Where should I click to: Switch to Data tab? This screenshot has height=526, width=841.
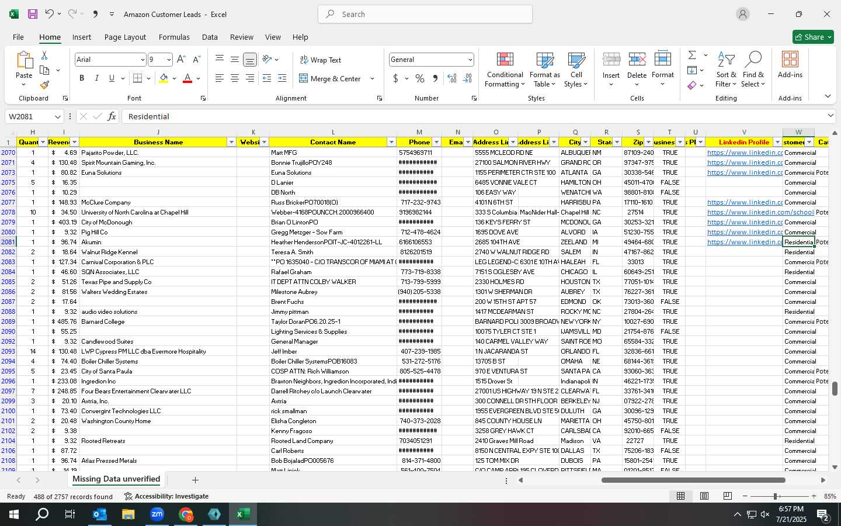[210, 37]
